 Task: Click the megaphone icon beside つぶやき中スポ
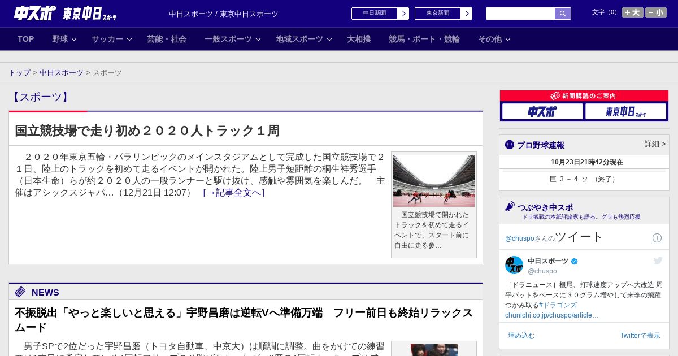[510, 207]
